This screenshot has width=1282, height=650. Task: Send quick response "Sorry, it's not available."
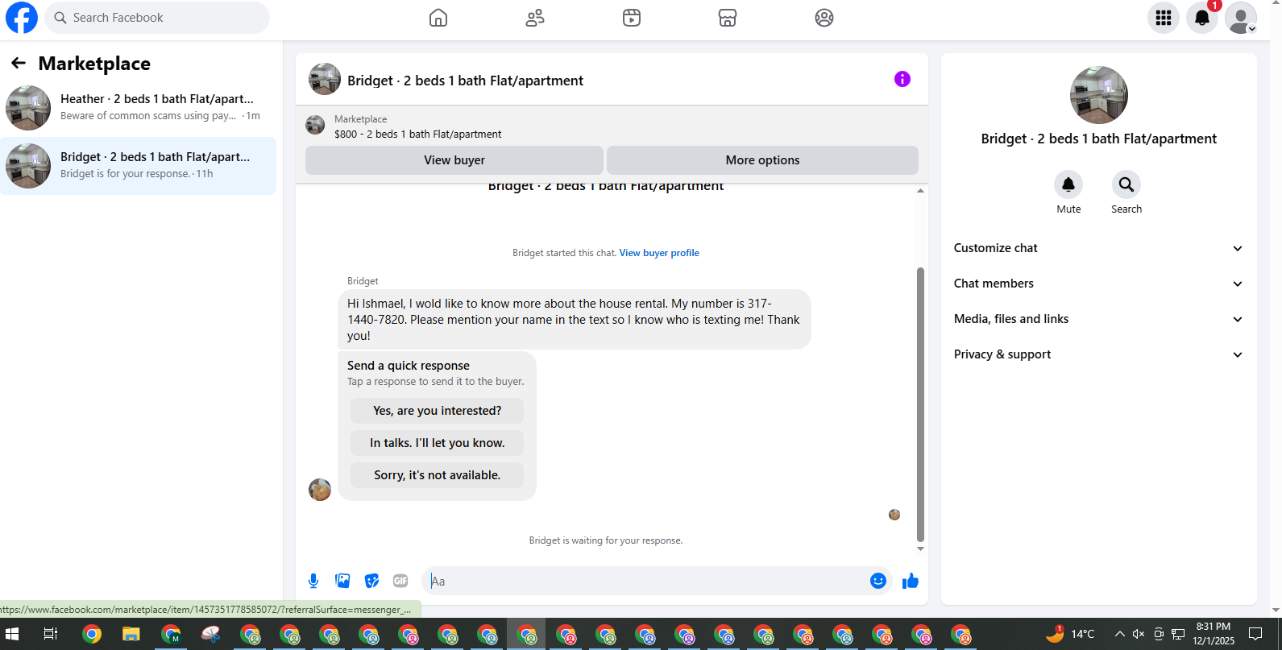coord(438,475)
